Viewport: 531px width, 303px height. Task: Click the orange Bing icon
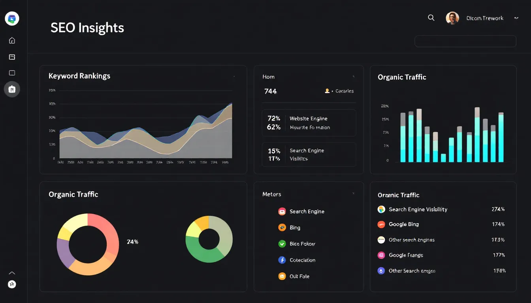click(282, 228)
